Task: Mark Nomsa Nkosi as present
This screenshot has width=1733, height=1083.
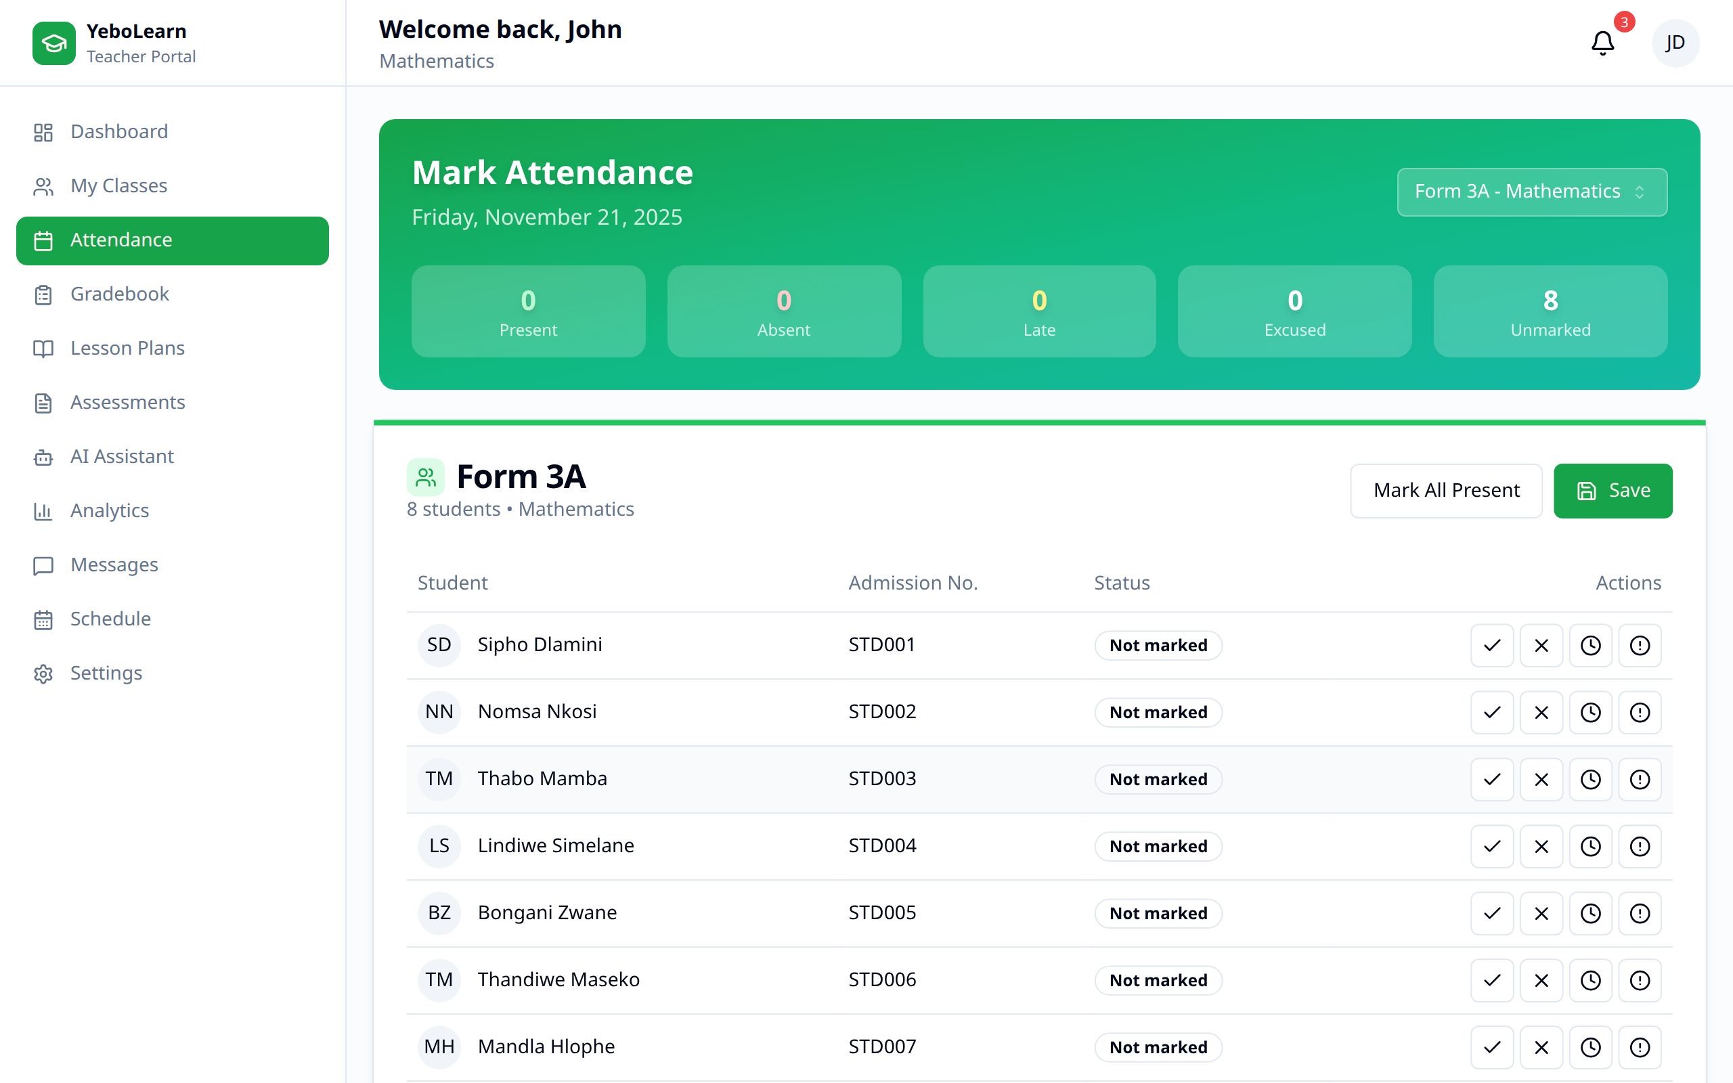Action: click(1492, 712)
